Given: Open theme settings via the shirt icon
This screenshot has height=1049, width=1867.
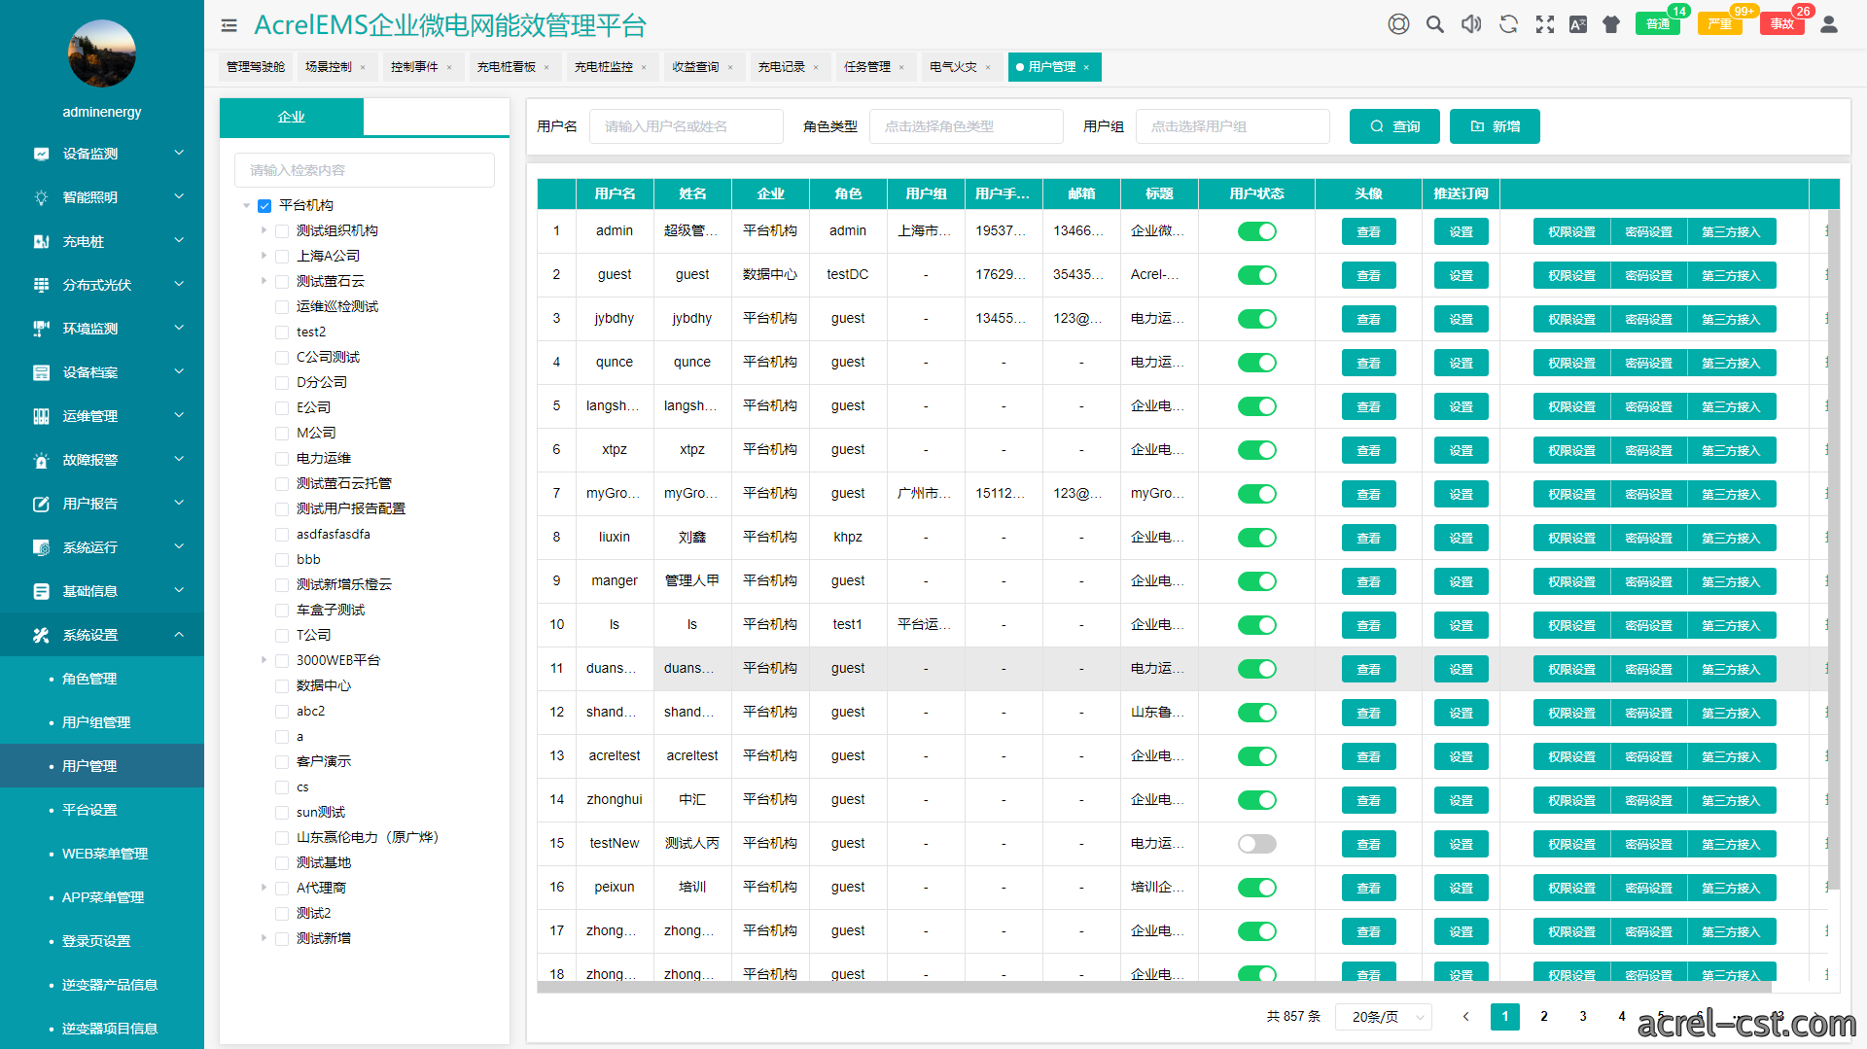Looking at the screenshot, I should point(1611,24).
